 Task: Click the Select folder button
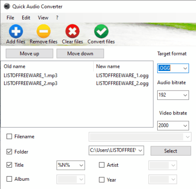click(171, 151)
